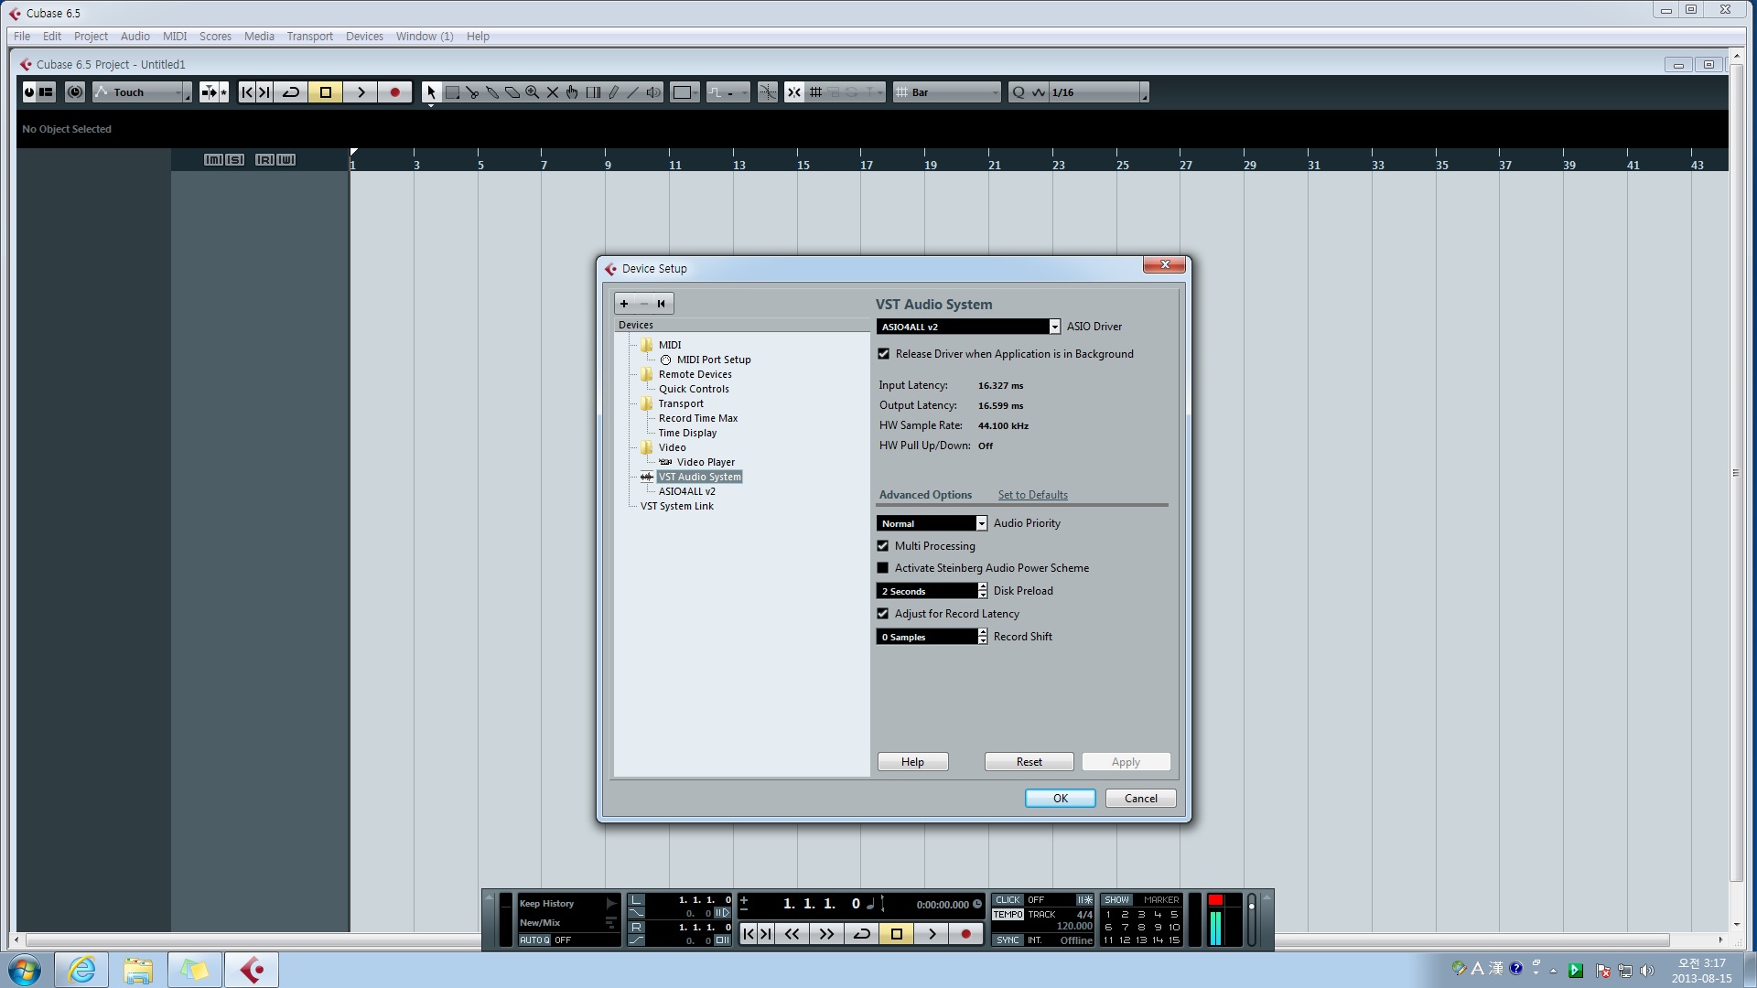
Task: Open the Bar grid type dropdown
Action: click(x=947, y=92)
